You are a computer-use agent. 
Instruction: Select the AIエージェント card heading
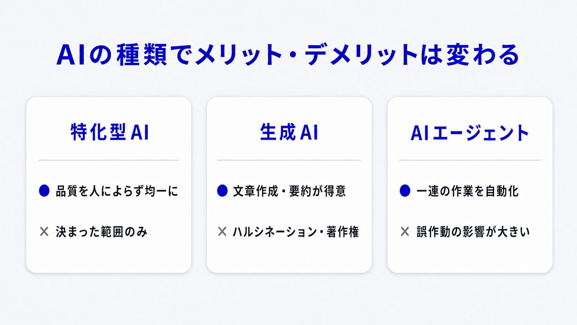[470, 133]
